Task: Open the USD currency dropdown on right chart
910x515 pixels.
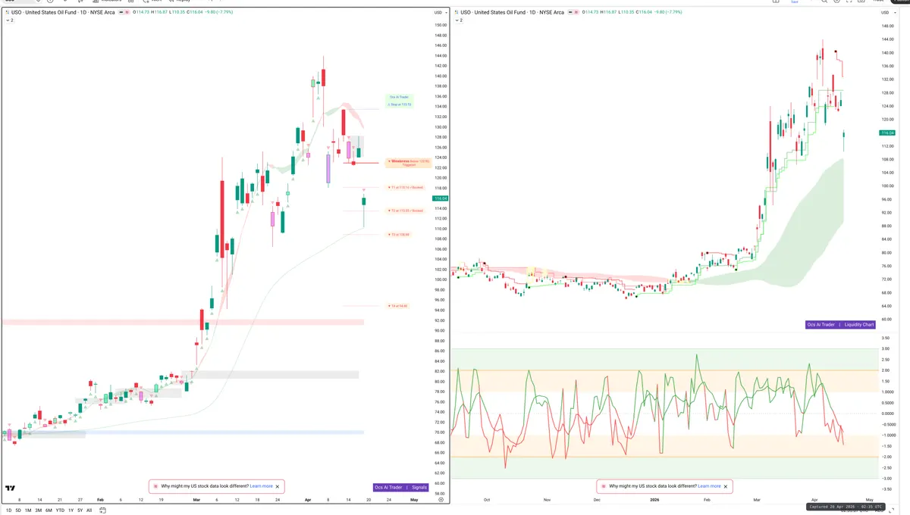Action: 887,13
